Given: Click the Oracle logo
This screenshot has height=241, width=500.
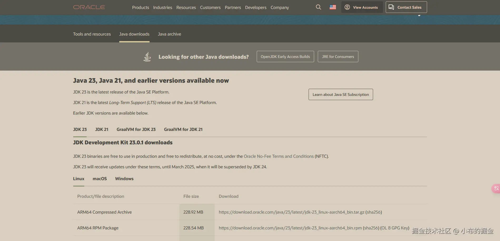Looking at the screenshot, I should coord(89,7).
